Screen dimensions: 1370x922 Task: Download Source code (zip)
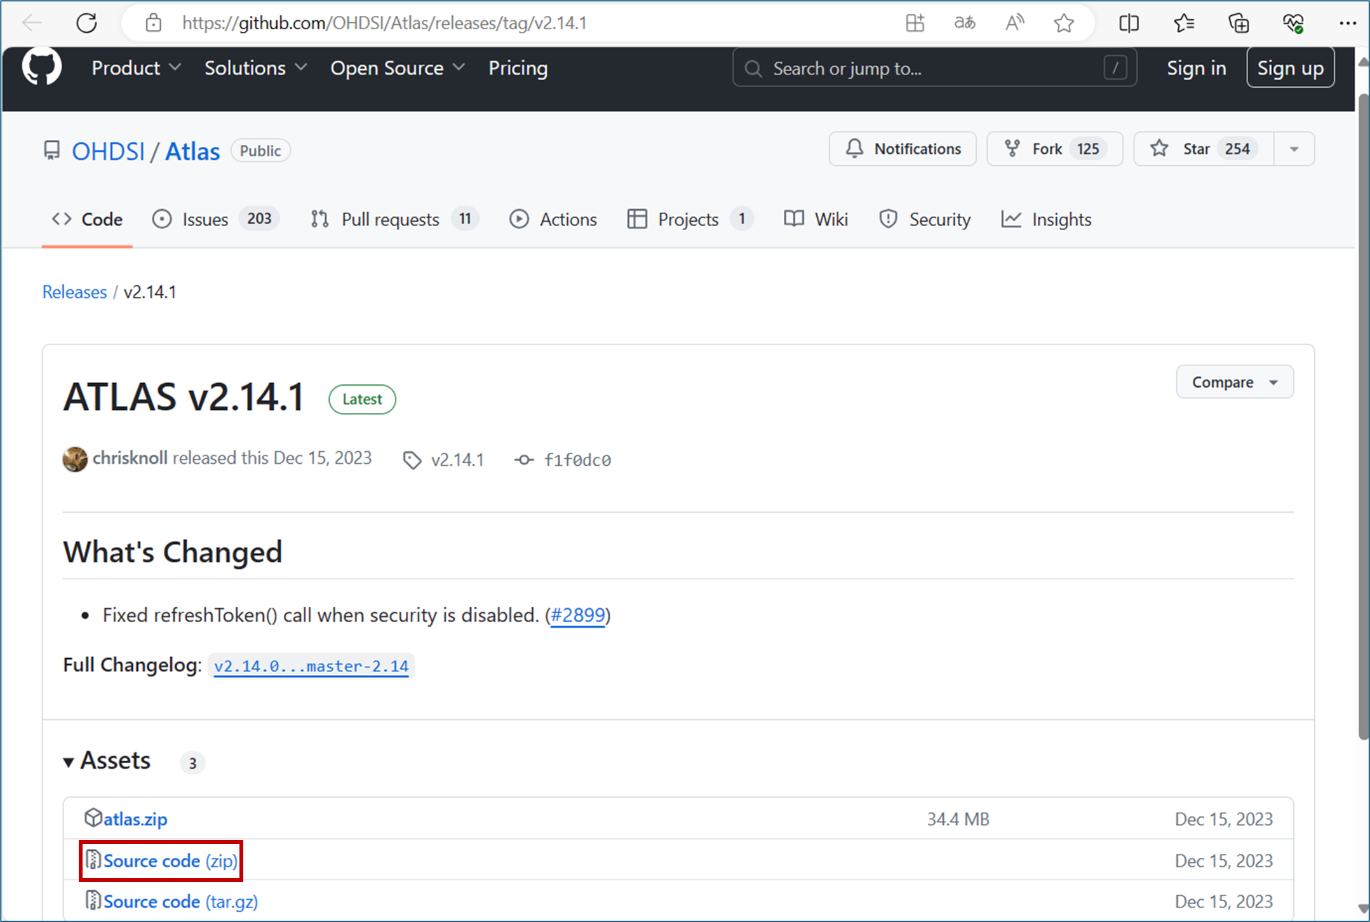(170, 860)
